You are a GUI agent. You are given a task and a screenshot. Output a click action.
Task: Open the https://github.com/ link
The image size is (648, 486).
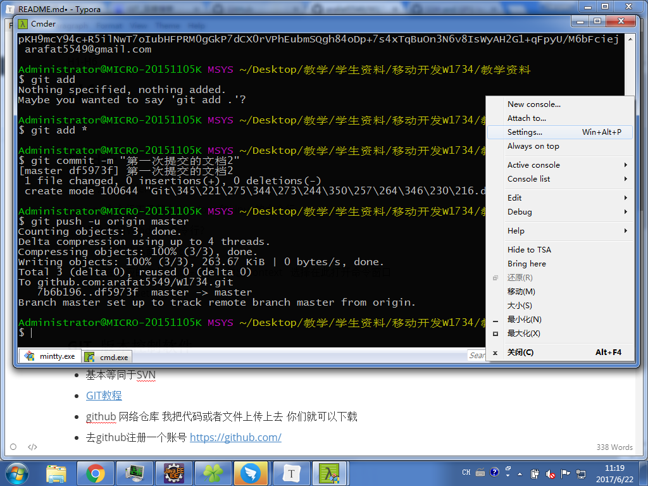coord(235,437)
